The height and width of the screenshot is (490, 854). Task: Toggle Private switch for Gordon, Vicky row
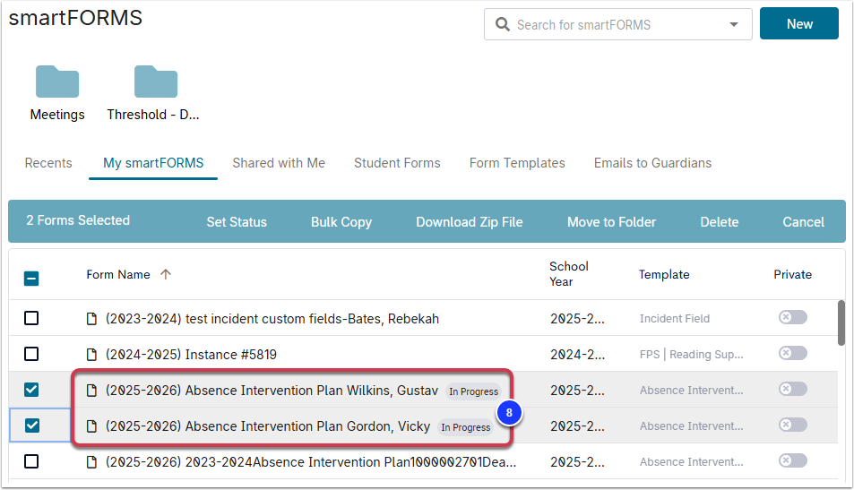792,425
